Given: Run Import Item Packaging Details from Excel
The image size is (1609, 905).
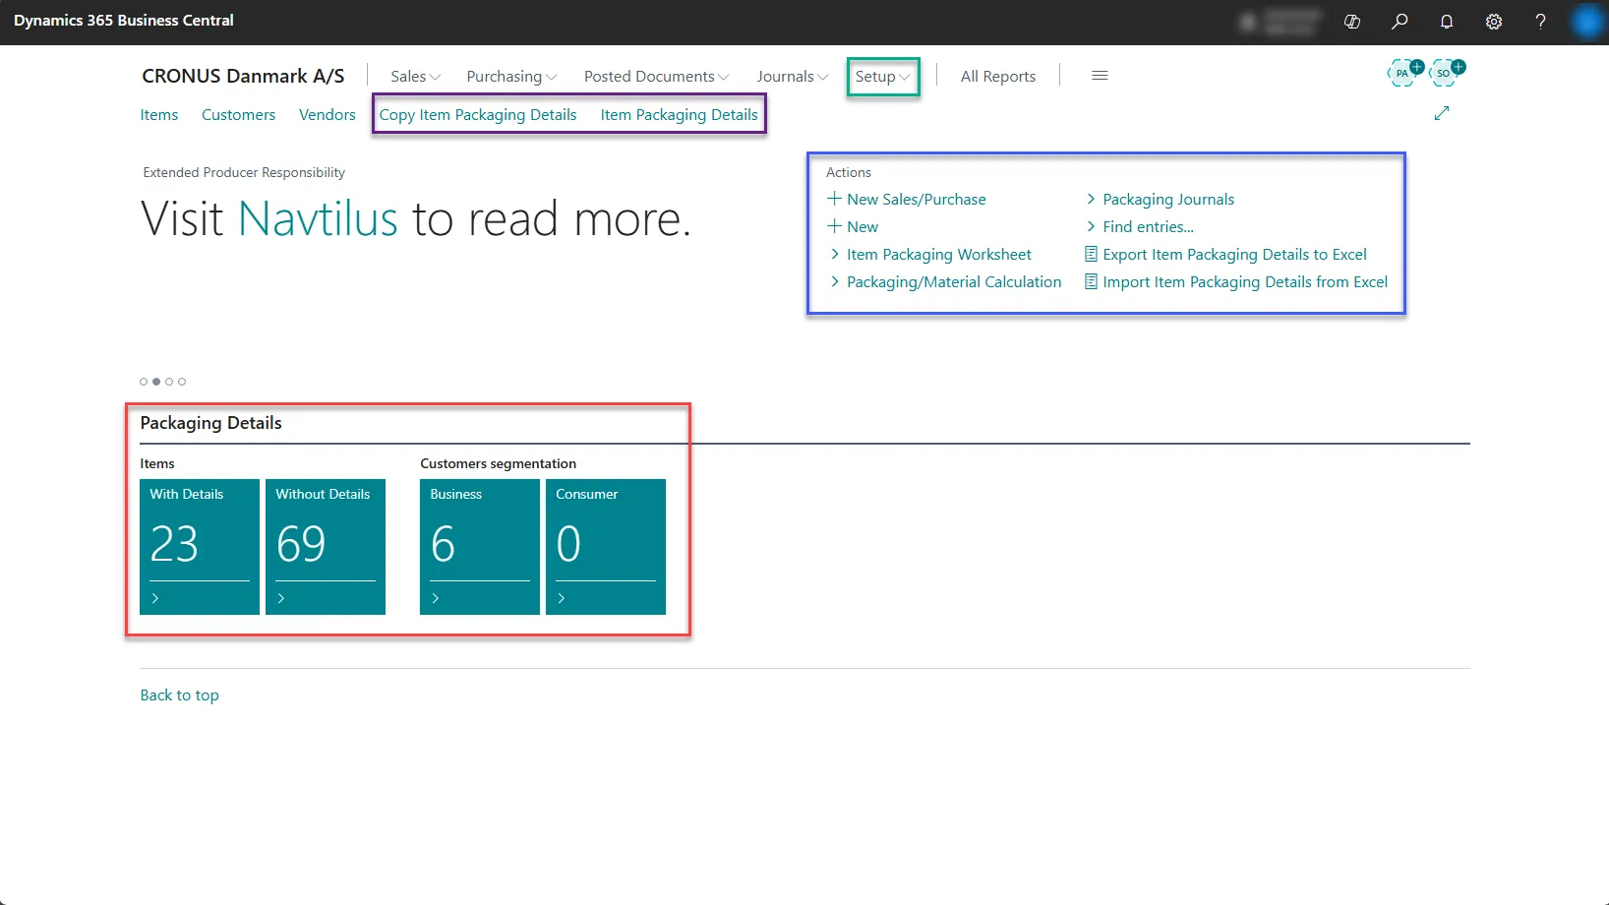Looking at the screenshot, I should pos(1236,281).
